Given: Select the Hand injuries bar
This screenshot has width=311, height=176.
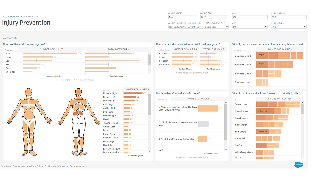Looking at the screenshot, I should 50,53.
